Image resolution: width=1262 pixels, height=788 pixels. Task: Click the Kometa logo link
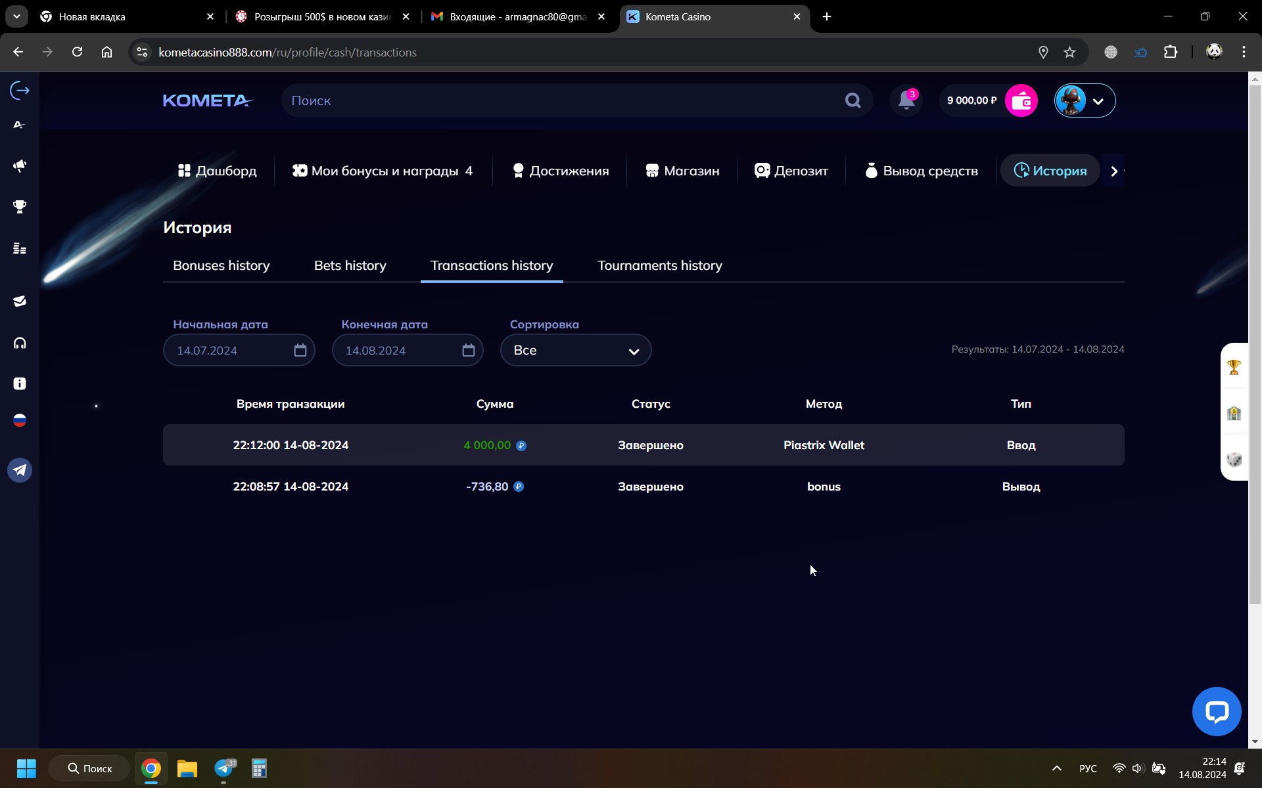207,100
